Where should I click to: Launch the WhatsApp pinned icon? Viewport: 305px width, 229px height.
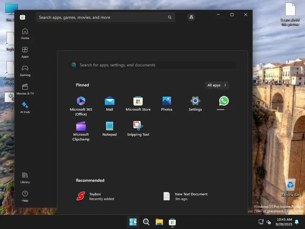click(x=224, y=101)
